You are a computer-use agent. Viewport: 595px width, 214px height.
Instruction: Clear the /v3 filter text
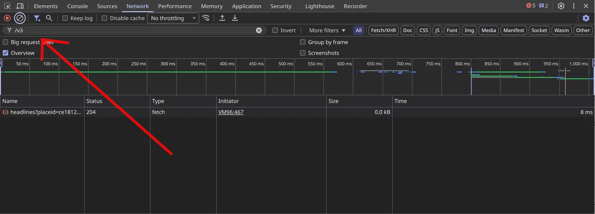(259, 30)
